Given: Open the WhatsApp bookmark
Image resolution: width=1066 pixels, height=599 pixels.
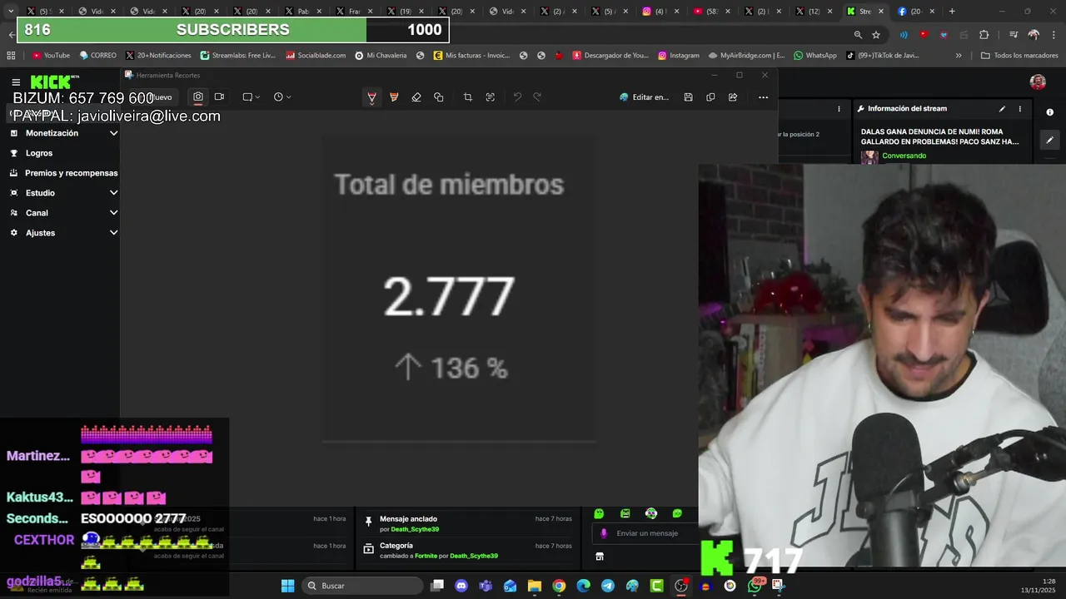Looking at the screenshot, I should click(814, 56).
